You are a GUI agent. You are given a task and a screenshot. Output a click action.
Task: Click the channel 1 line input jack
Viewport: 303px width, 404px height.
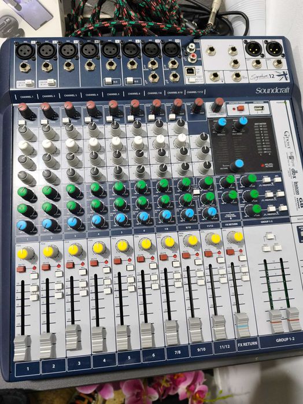tap(25, 68)
